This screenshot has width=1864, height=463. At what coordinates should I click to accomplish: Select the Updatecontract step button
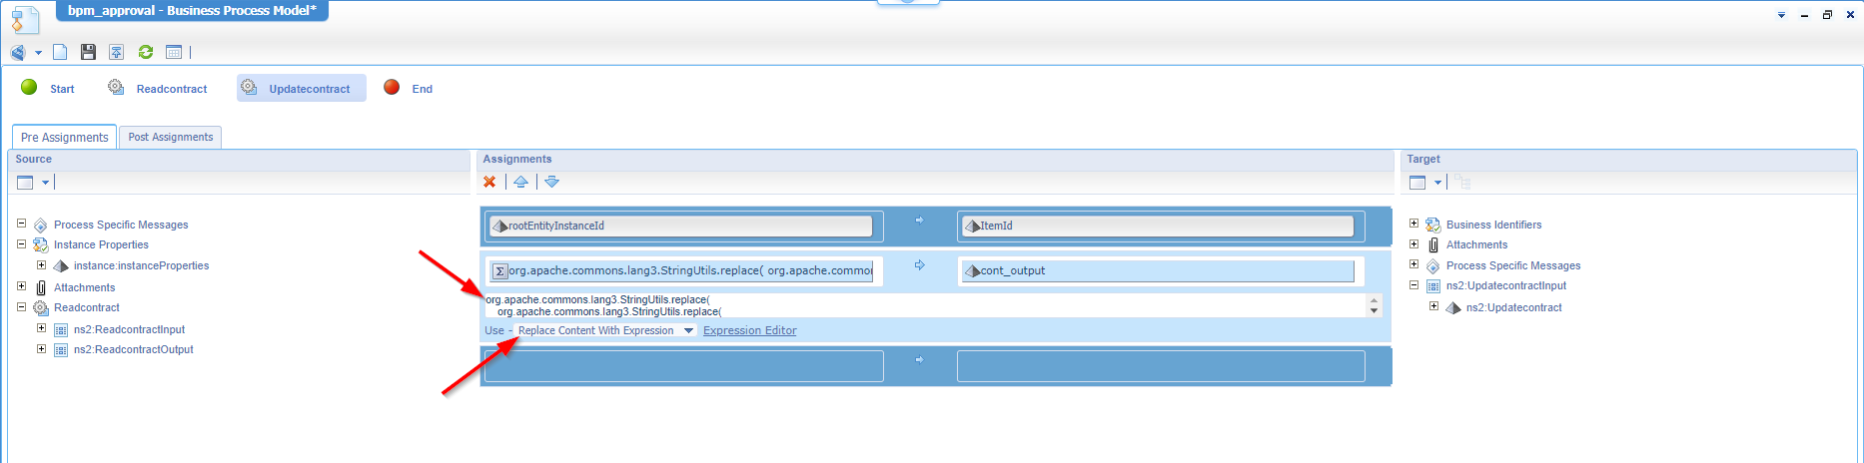[302, 88]
